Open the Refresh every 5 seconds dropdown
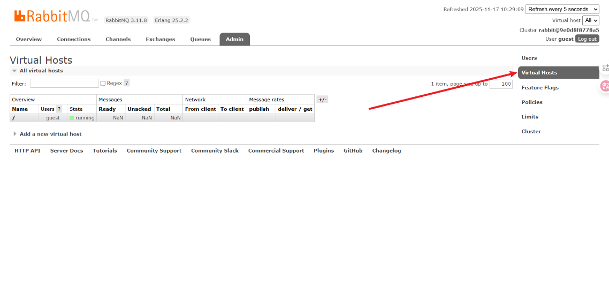This screenshot has width=609, height=295. point(562,9)
